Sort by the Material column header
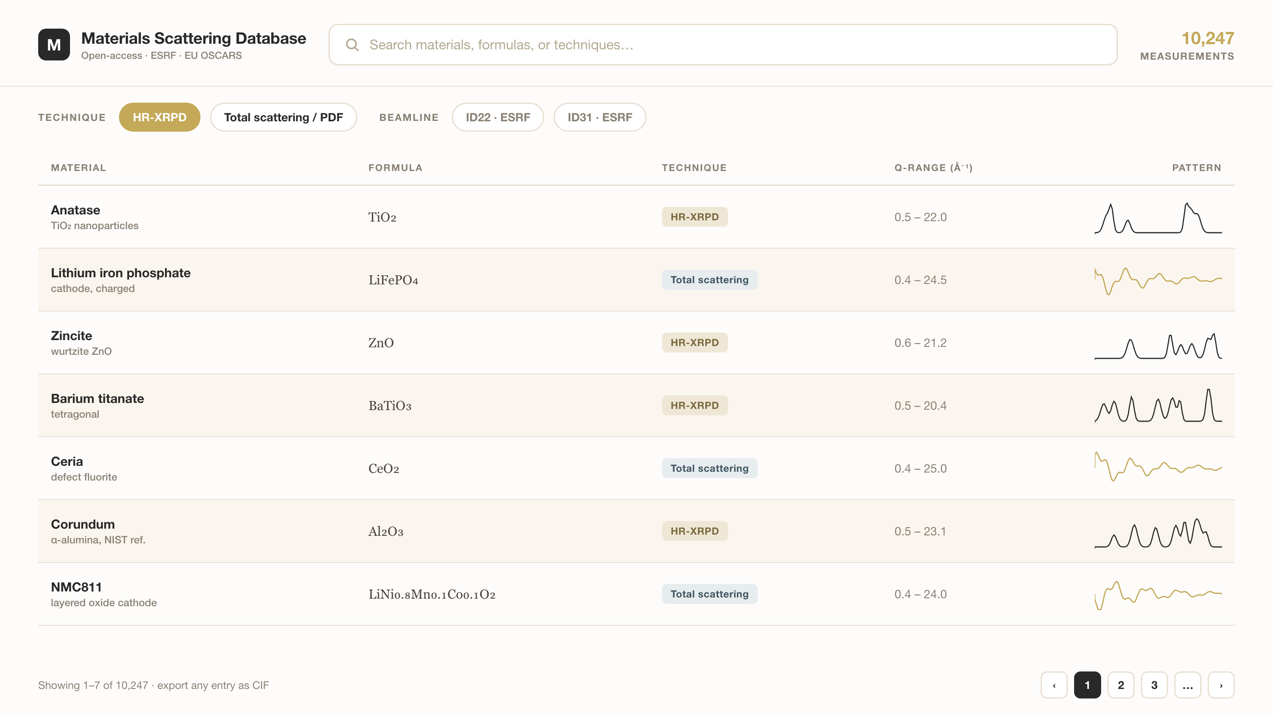Screen dimensions: 1273x716 pos(78,167)
